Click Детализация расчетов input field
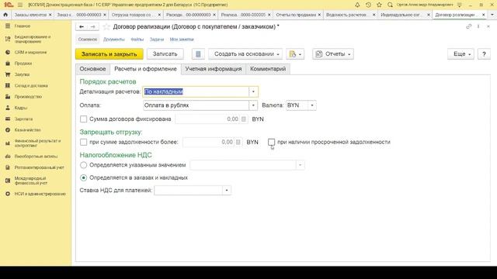This screenshot has width=497, height=279. [196, 91]
